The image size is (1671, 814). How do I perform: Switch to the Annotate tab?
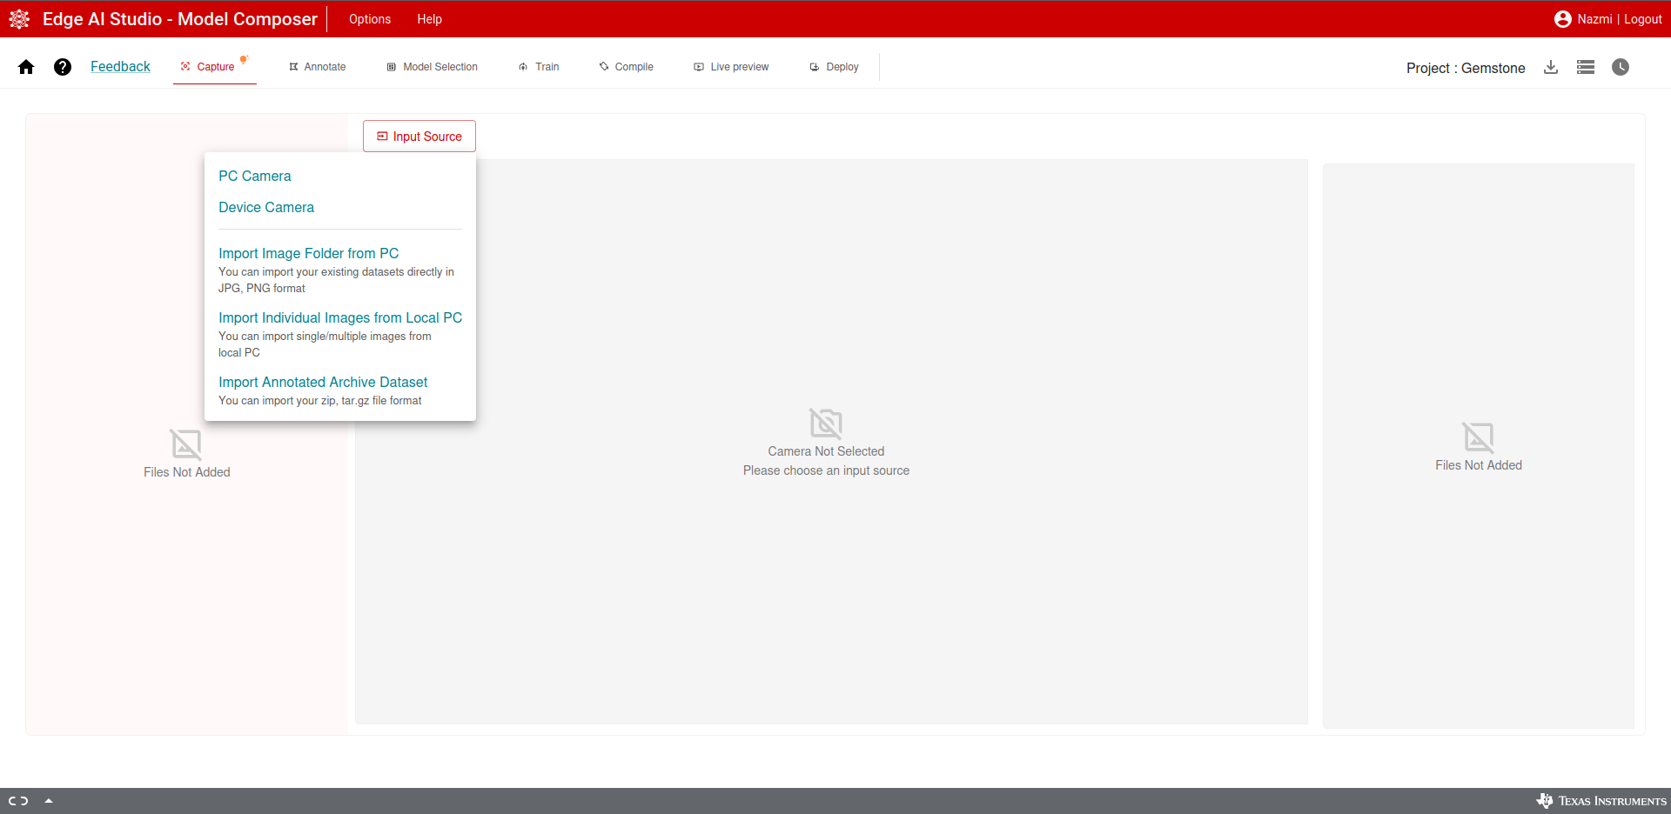pos(318,67)
